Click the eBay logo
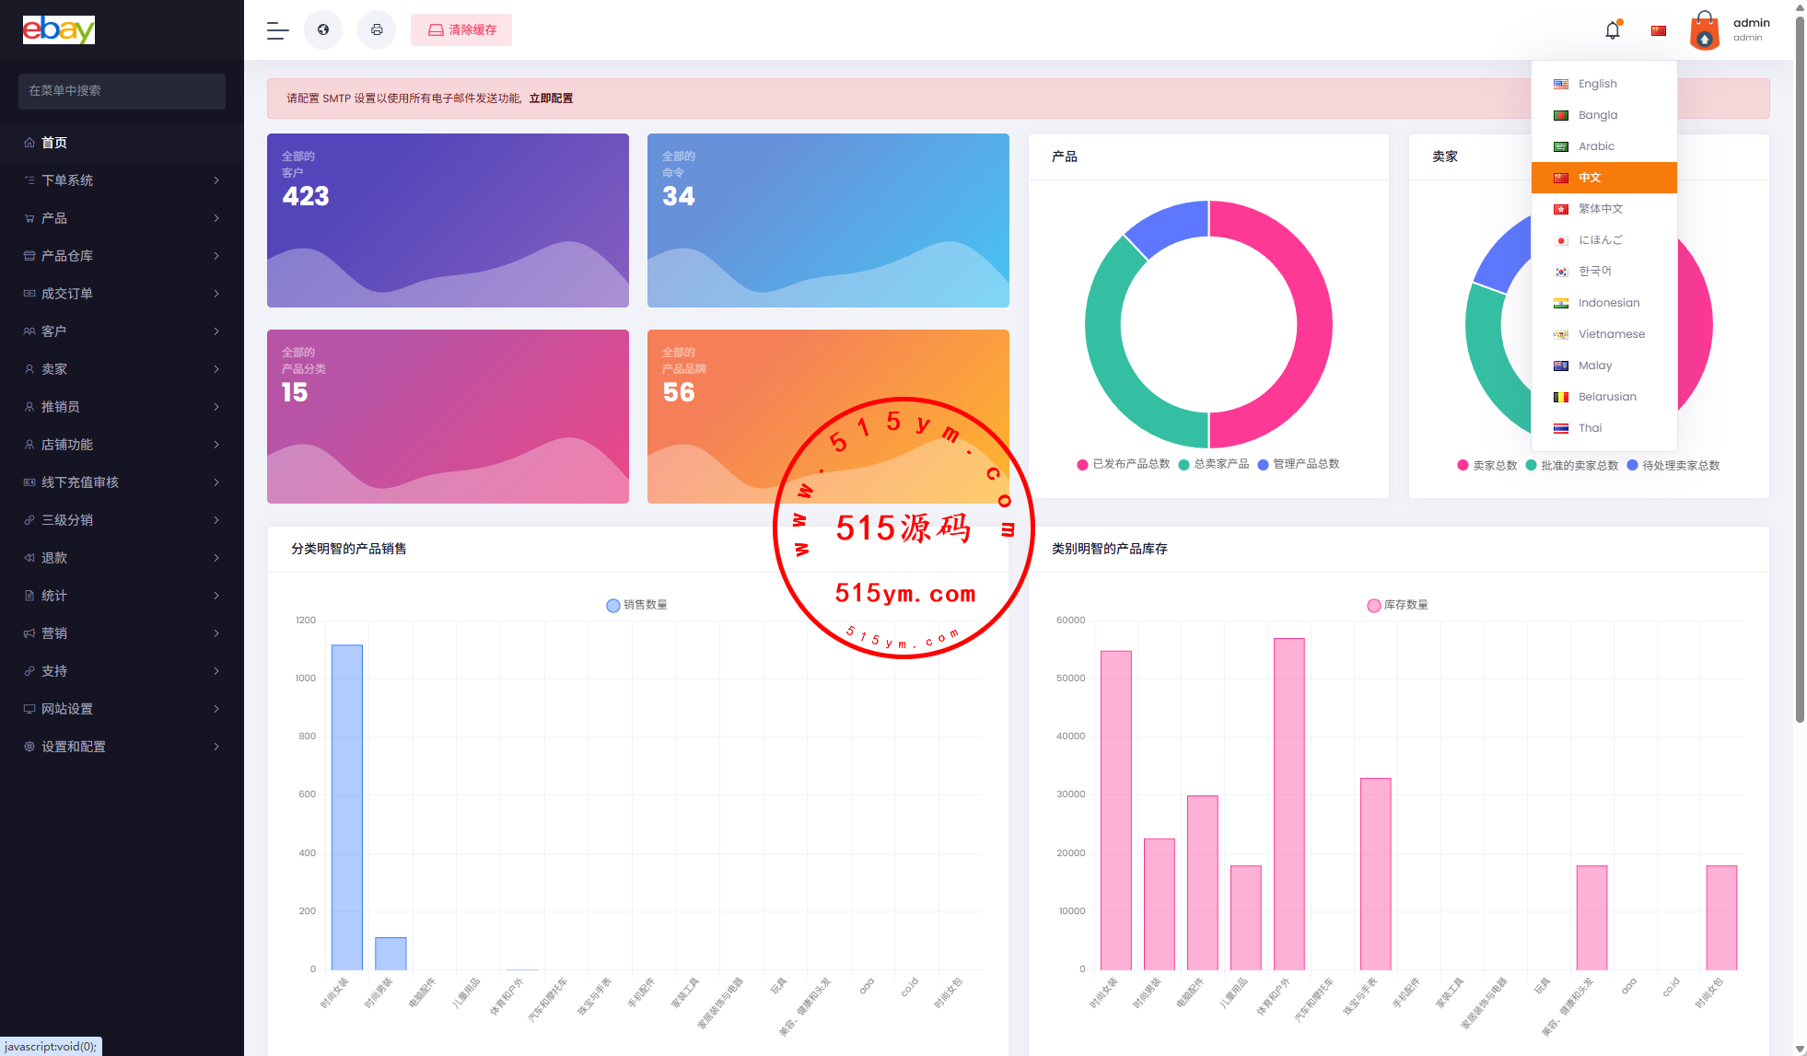Screen dimensions: 1807x1056 point(58,29)
